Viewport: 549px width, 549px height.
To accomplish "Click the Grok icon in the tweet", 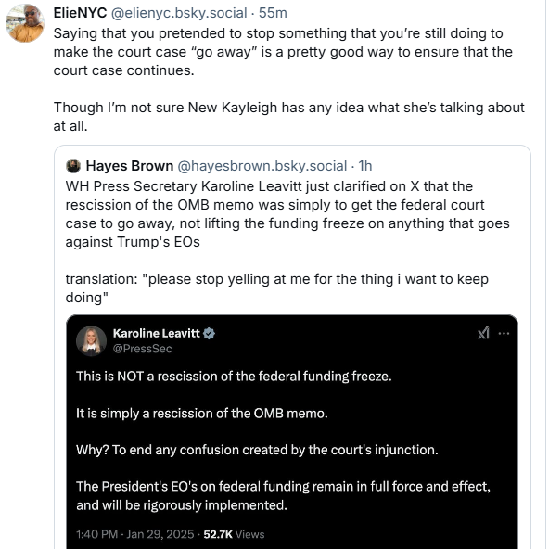I will click(x=483, y=333).
